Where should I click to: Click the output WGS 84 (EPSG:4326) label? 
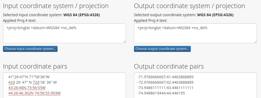[215, 15]
